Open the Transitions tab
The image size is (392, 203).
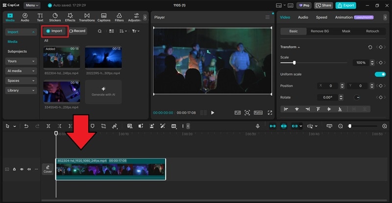(x=87, y=18)
